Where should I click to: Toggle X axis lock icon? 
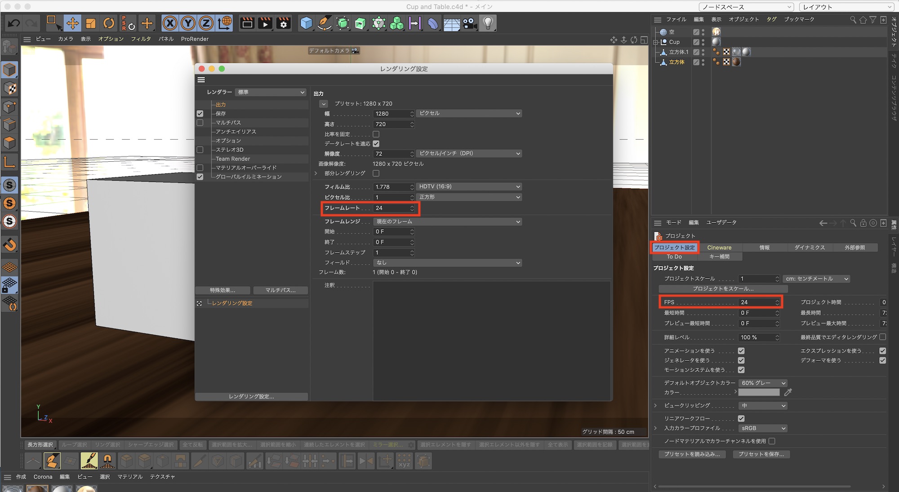[x=169, y=23]
